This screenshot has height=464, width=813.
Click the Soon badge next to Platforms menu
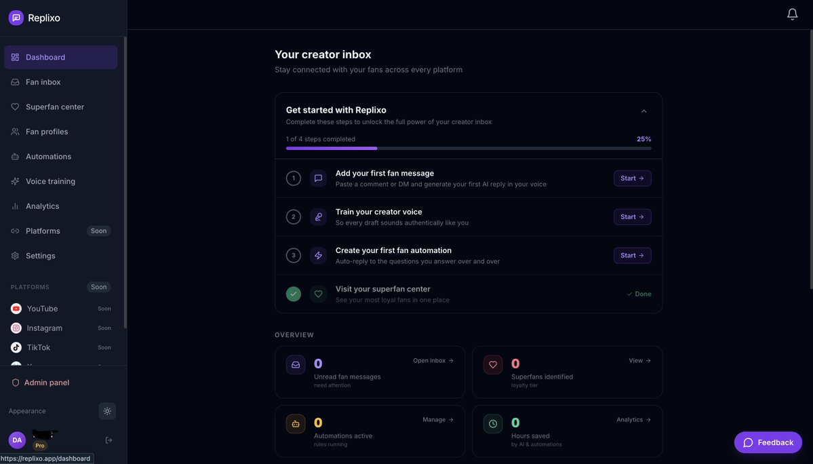click(98, 231)
